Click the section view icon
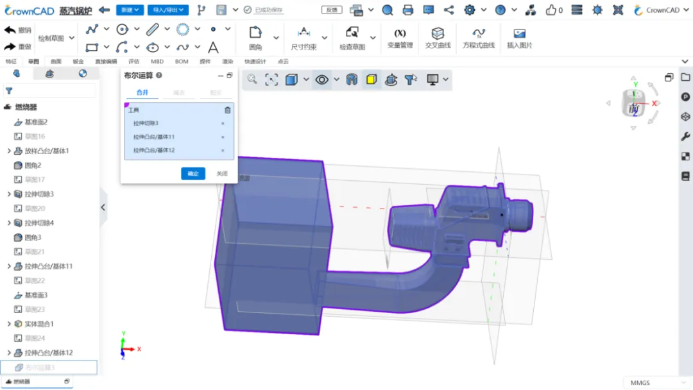The width and height of the screenshot is (693, 390). [352, 80]
